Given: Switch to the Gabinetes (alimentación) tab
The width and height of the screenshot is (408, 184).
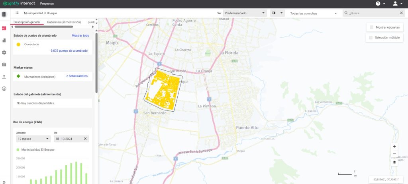Looking at the screenshot, I should 64,22.
